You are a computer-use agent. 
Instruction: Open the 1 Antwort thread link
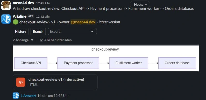29,96
